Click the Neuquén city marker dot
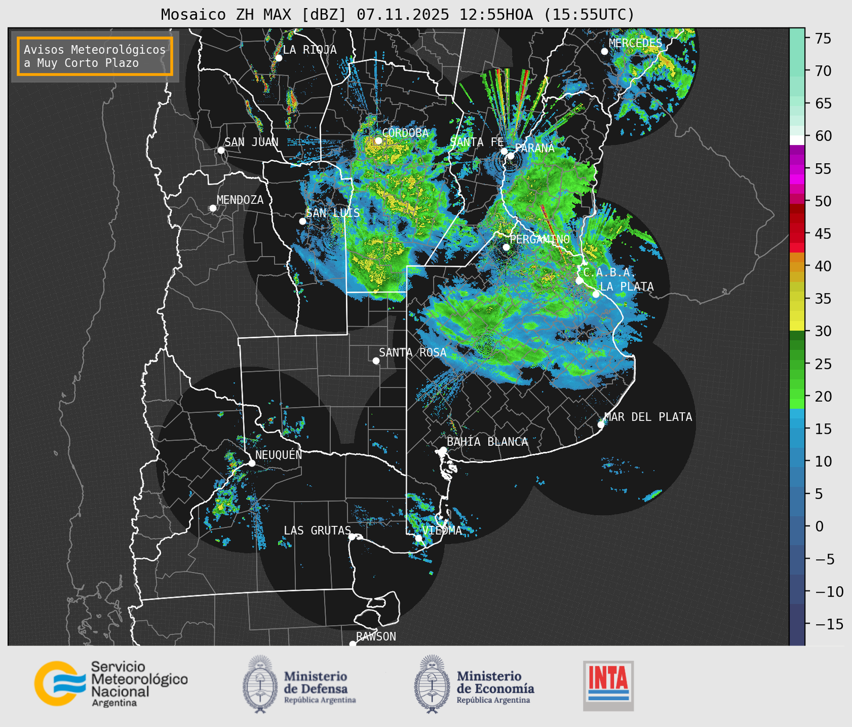 [252, 463]
